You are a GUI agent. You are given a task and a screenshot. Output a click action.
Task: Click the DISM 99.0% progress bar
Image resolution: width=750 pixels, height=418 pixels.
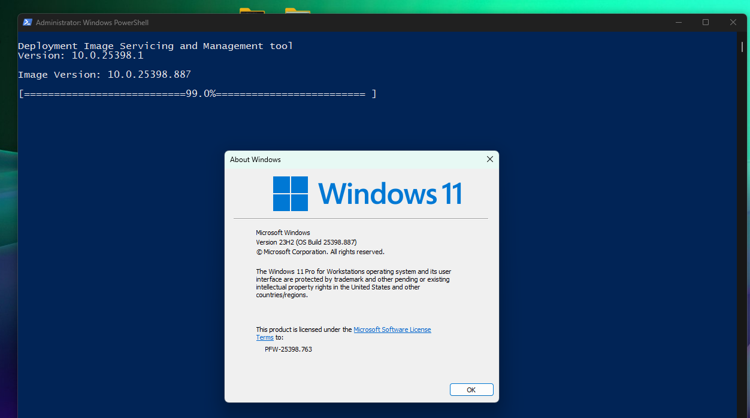coord(198,94)
